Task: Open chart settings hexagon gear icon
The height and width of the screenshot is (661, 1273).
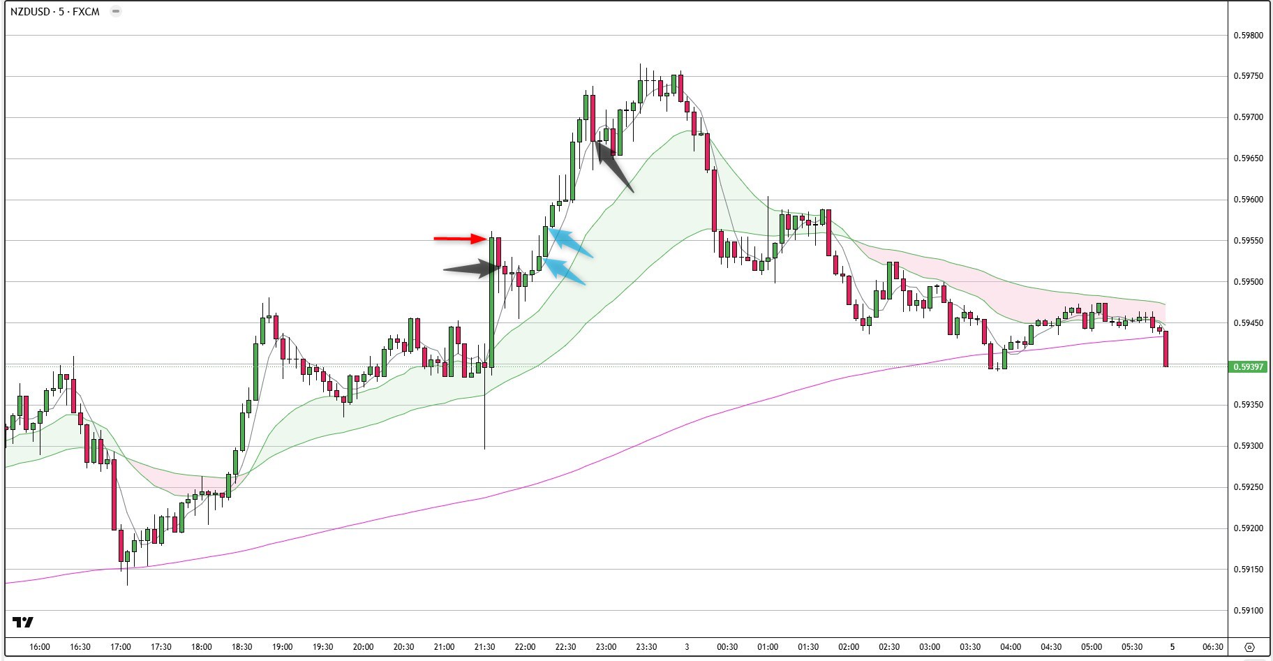Action: pos(1249,647)
